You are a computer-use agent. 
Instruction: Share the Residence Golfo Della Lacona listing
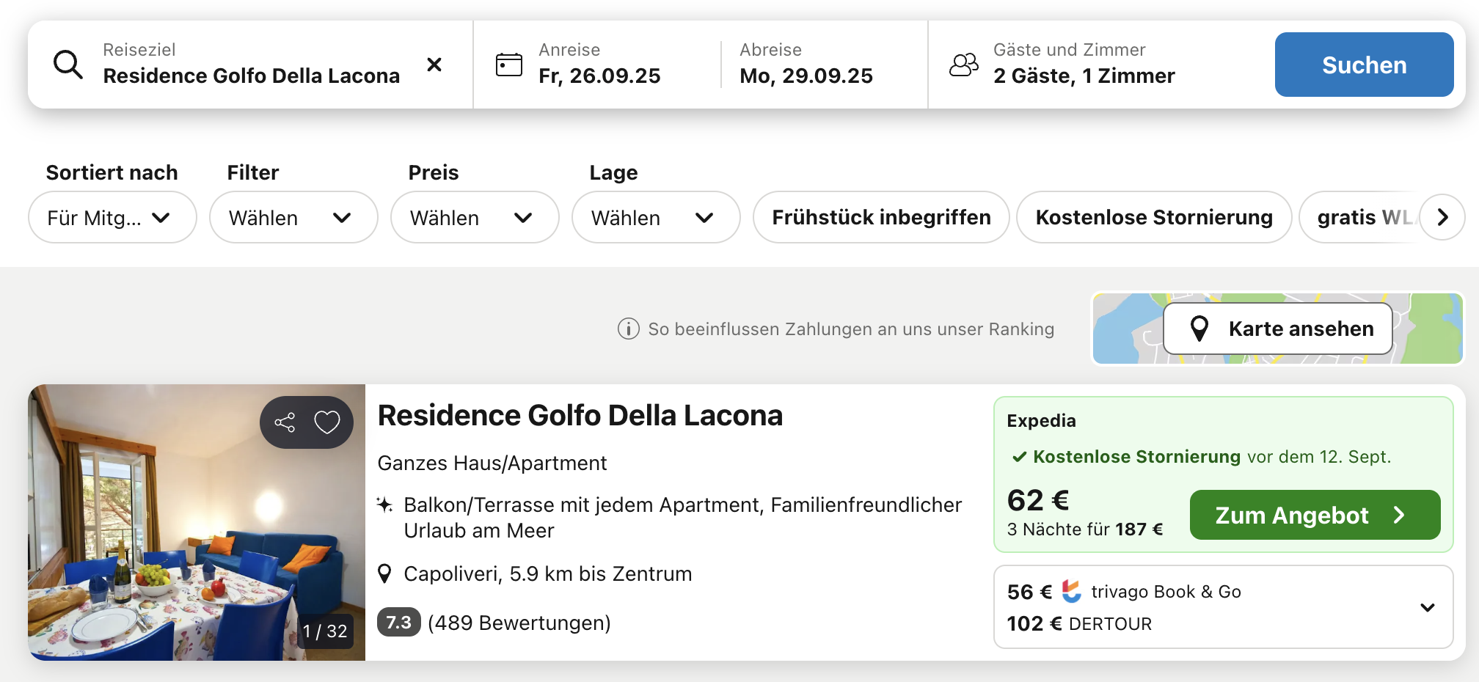(x=285, y=422)
